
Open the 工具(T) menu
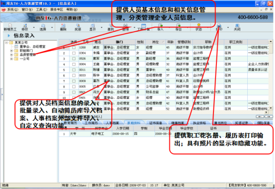(42, 9)
